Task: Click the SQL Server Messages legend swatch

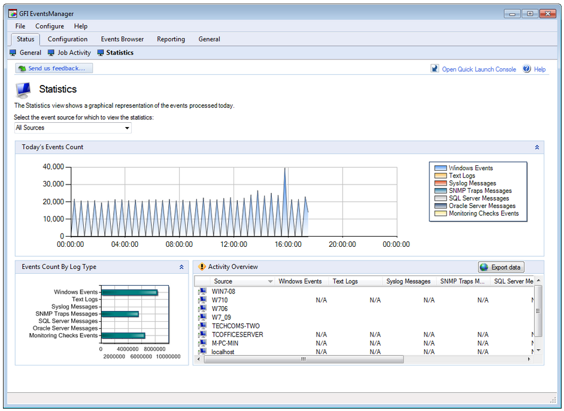Action: tap(440, 198)
